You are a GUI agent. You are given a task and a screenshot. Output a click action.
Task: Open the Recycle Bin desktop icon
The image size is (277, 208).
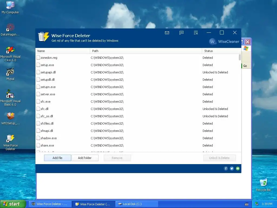click(263, 185)
